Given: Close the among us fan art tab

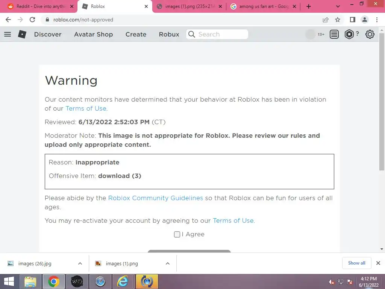Looking at the screenshot, I should coord(294,6).
